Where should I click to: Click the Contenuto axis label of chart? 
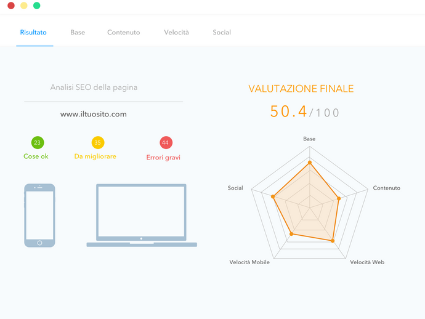tap(387, 188)
